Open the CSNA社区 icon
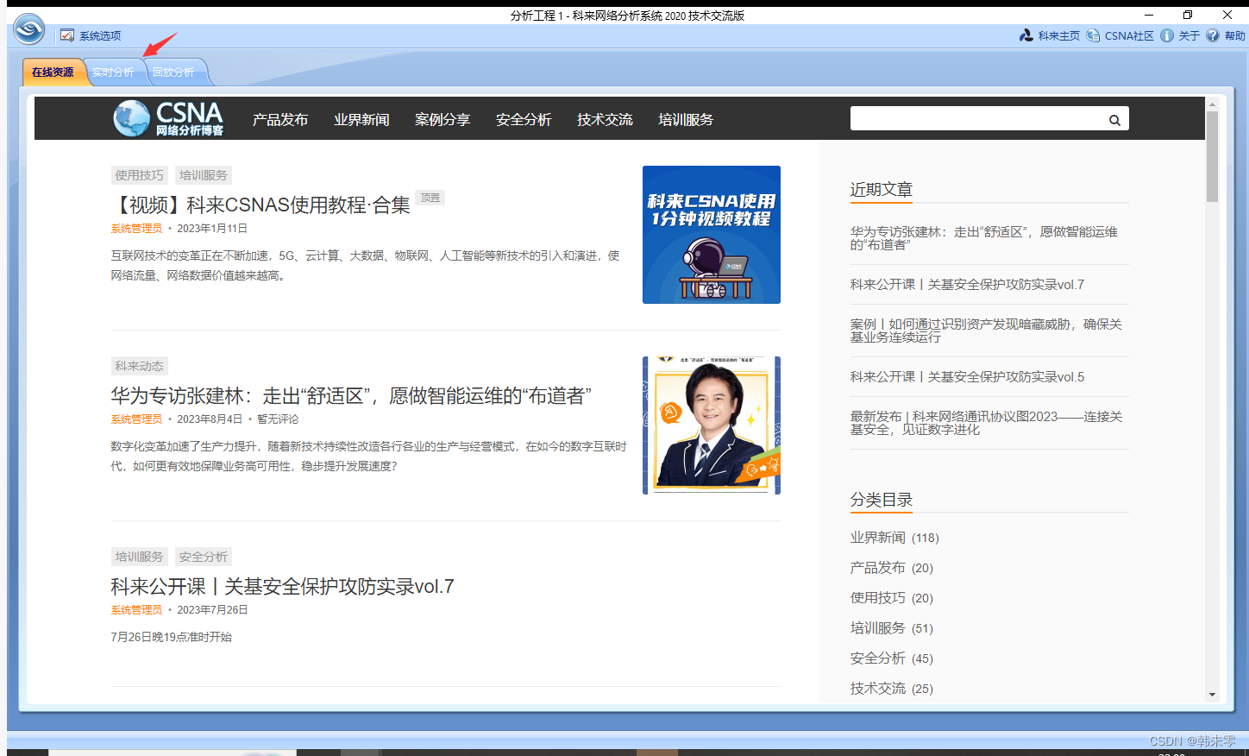The width and height of the screenshot is (1249, 756). 1093,35
